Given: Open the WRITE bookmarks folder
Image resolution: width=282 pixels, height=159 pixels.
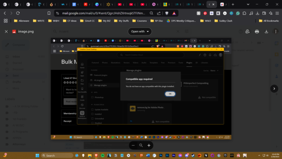Looking at the screenshot, I should (x=39, y=21).
